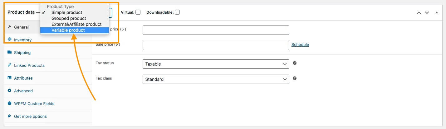Click the Shipping truck icon
This screenshot has width=446, height=129.
10,53
